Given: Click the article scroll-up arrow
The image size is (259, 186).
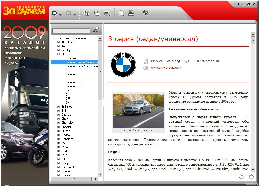Looking at the screenshot, I should pyautogui.click(x=253, y=34).
